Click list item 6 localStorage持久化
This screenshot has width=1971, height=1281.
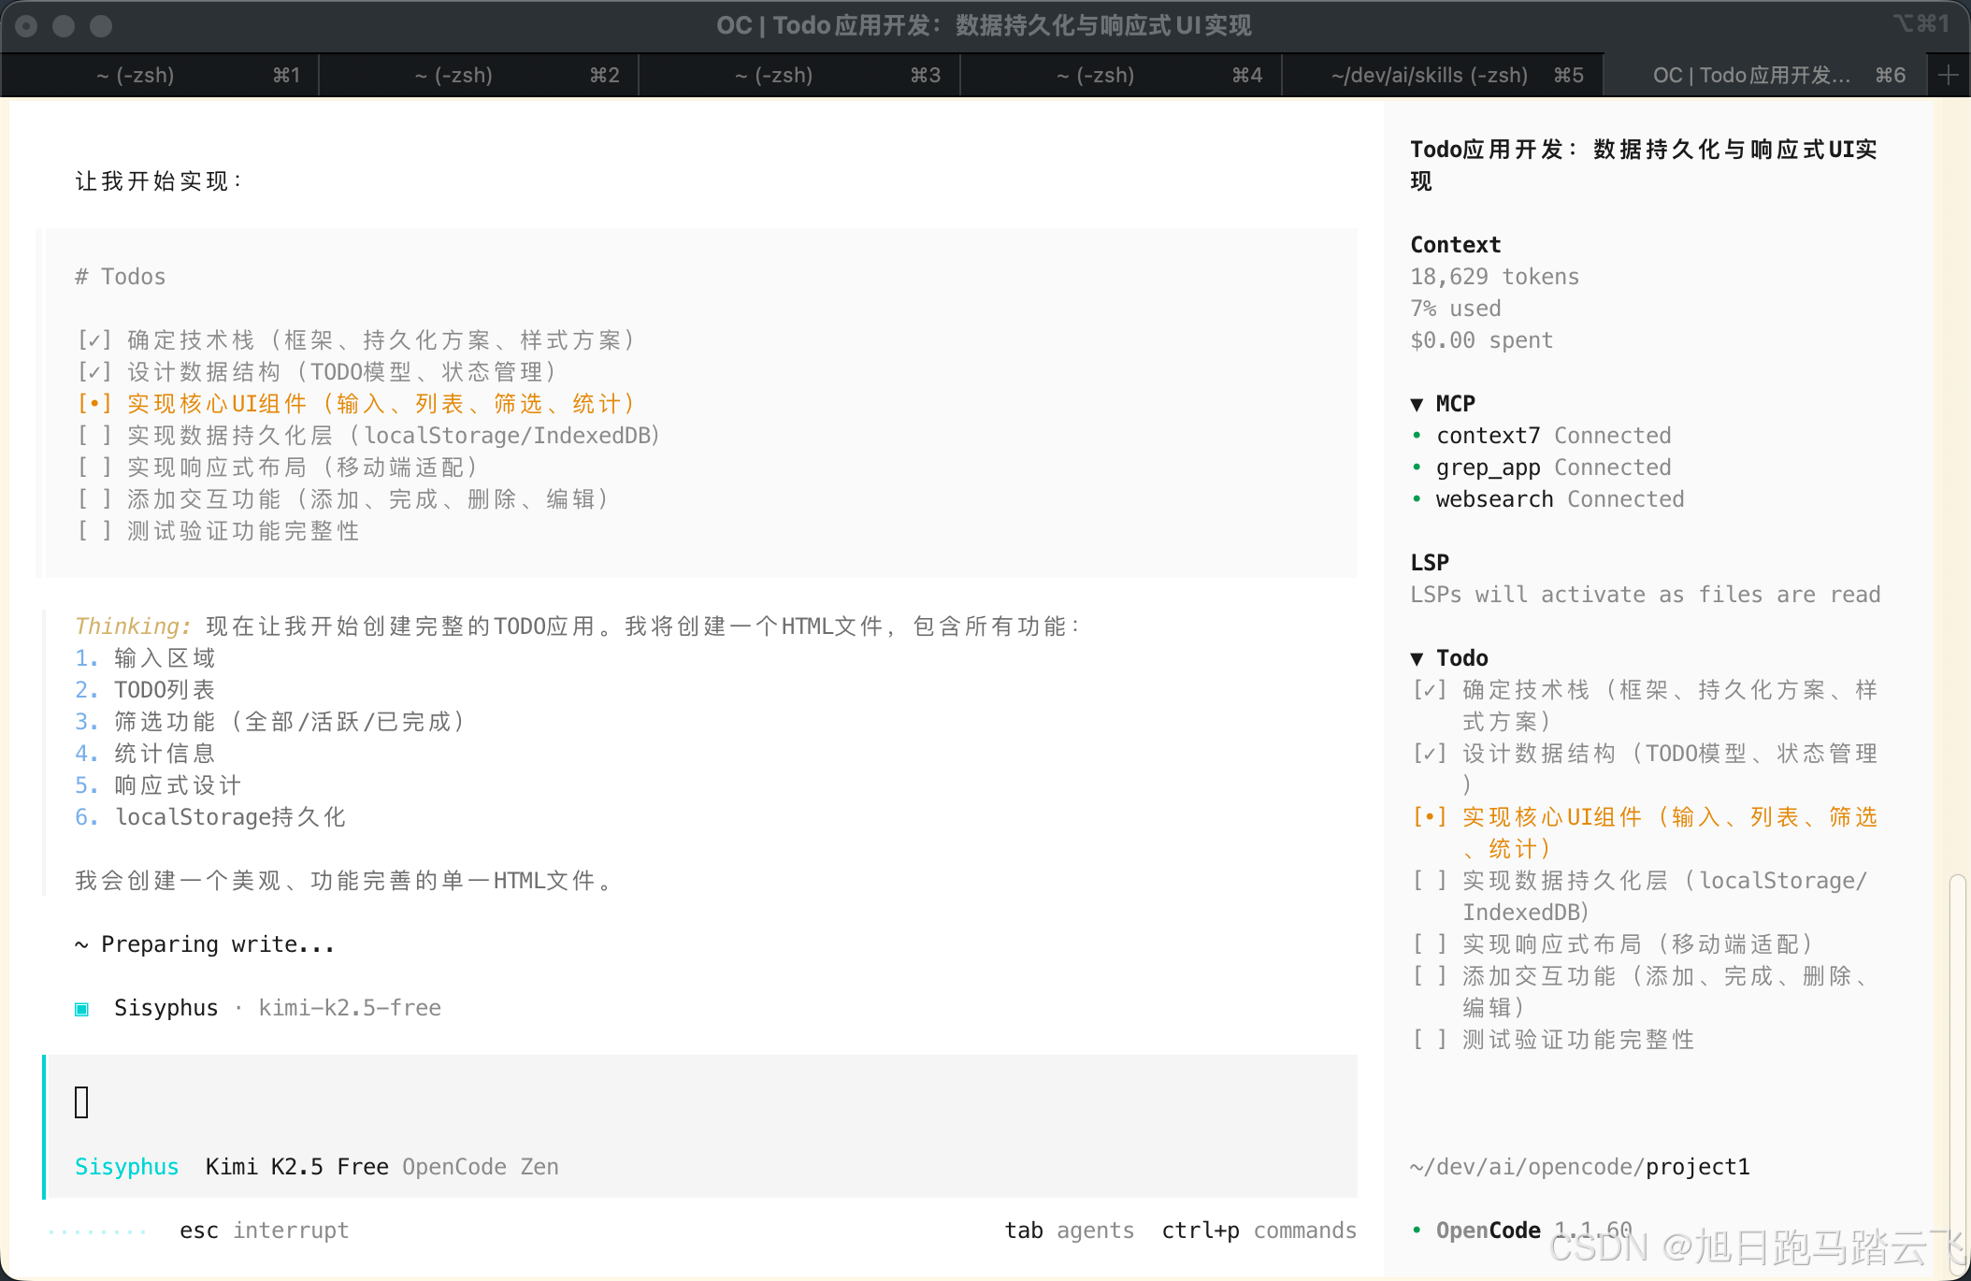click(x=210, y=816)
